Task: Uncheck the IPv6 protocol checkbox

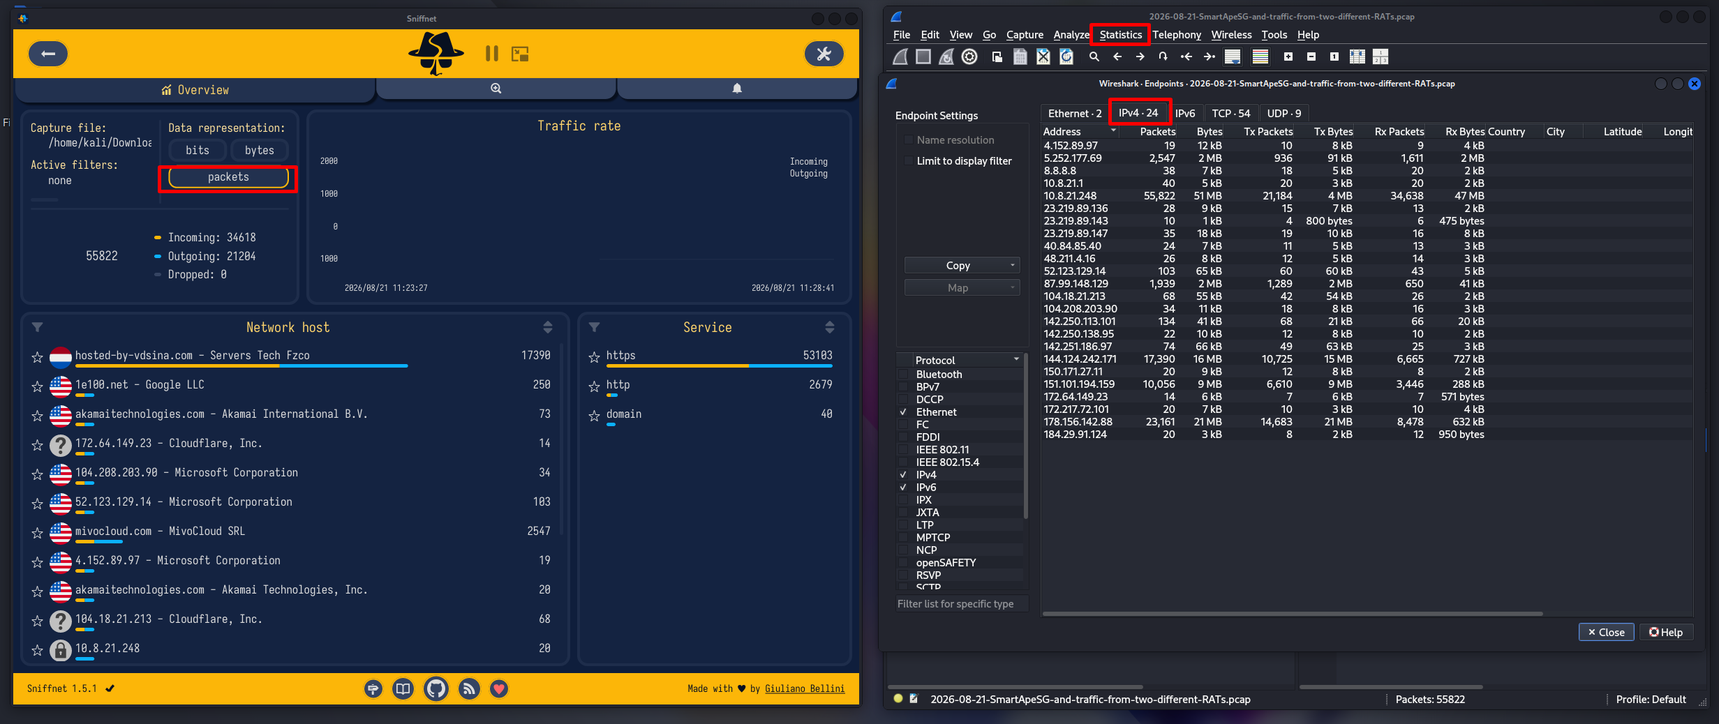Action: [904, 488]
